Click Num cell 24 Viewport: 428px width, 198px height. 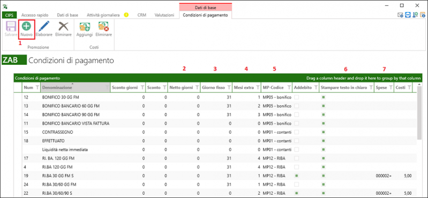tap(26, 185)
